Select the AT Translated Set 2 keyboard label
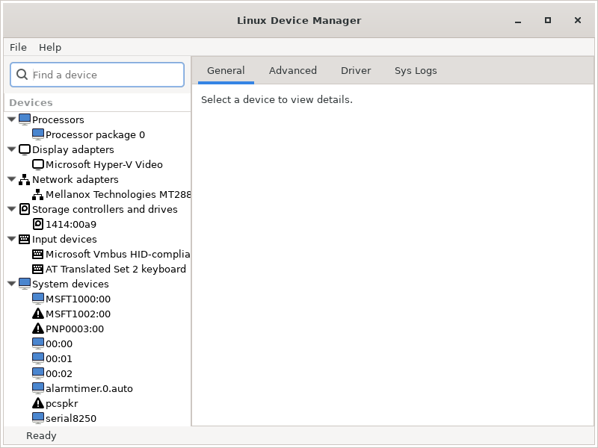 click(x=116, y=269)
